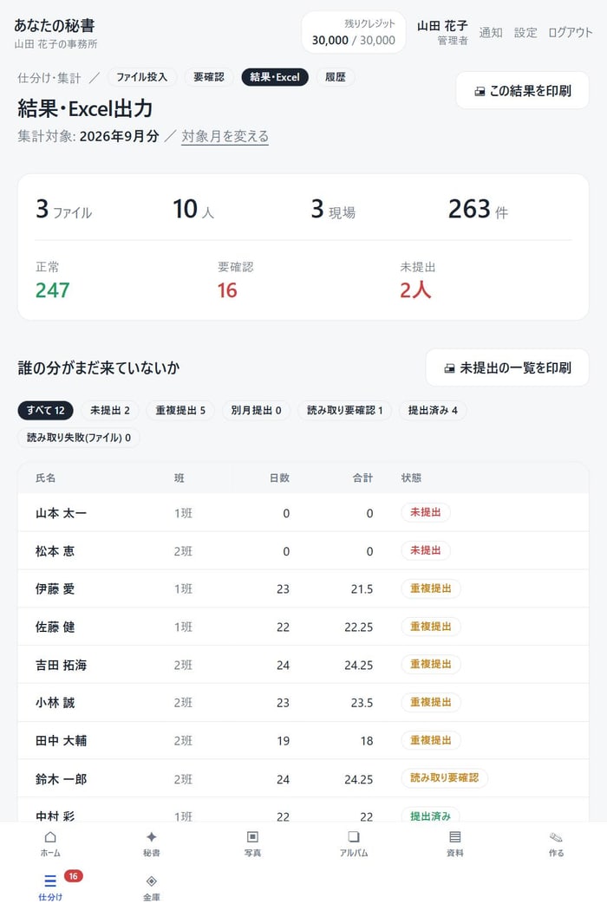Screen dimensions: 607x910
Task: Filter by 別月提出 0 chip
Action: click(256, 410)
